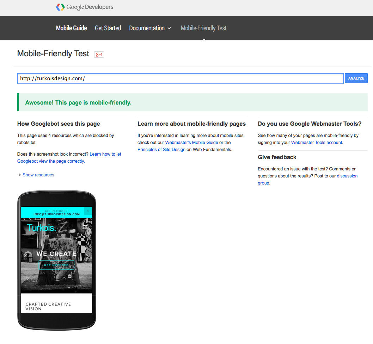Viewport: 373px width, 344px height.
Task: Select the Mobile-Friendly Test tab
Action: [204, 28]
